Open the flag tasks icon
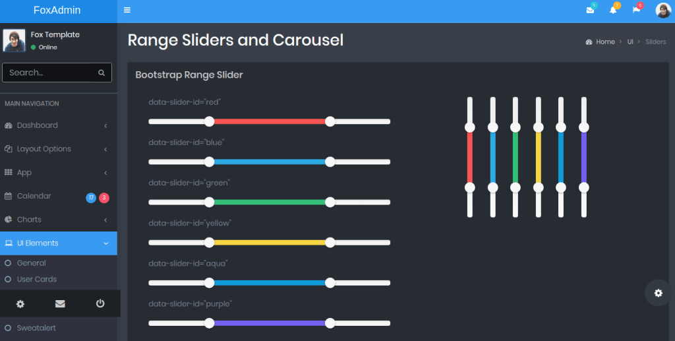Viewport: 675px width, 341px height. (636, 10)
